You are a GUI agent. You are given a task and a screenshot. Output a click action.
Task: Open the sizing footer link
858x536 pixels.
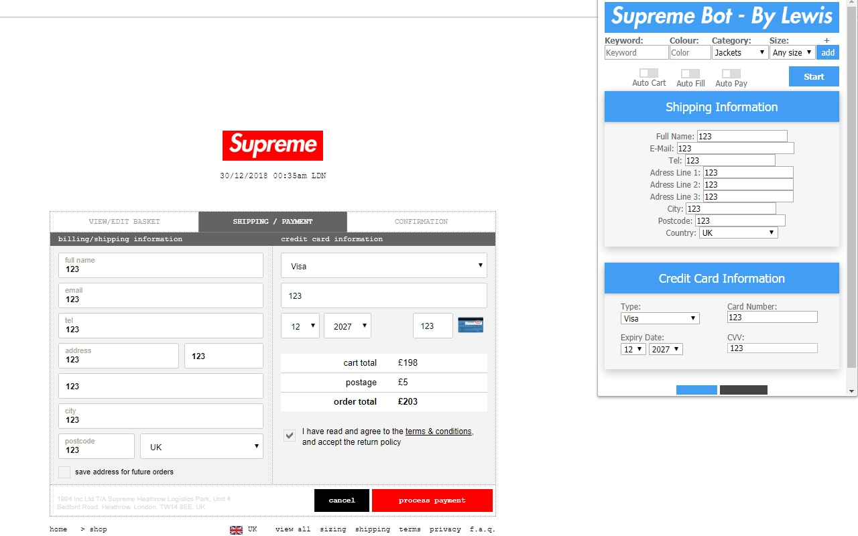(333, 529)
